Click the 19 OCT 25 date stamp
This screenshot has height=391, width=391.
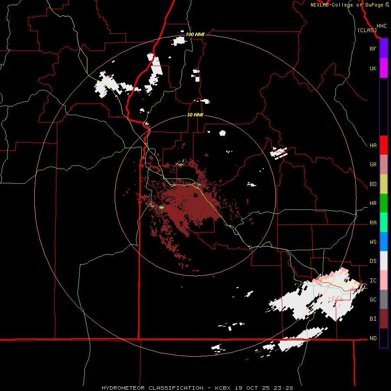tap(252, 388)
